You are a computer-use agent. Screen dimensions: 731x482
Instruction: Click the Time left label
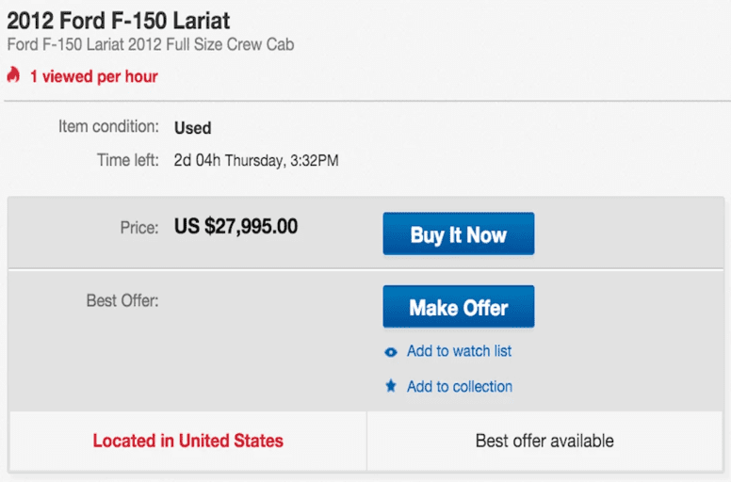(127, 160)
